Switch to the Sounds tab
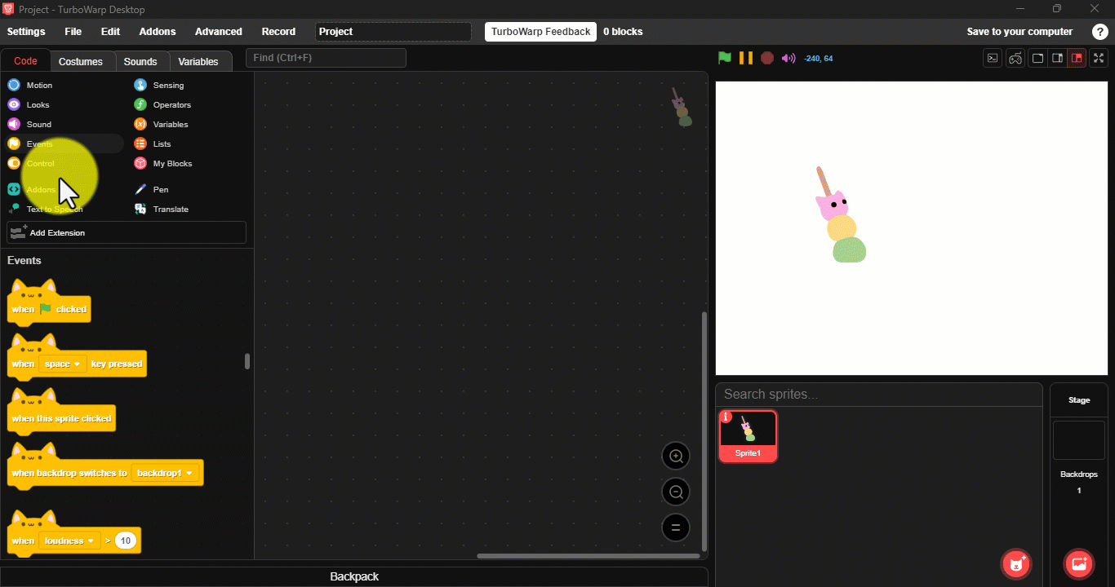This screenshot has width=1115, height=587. click(140, 61)
